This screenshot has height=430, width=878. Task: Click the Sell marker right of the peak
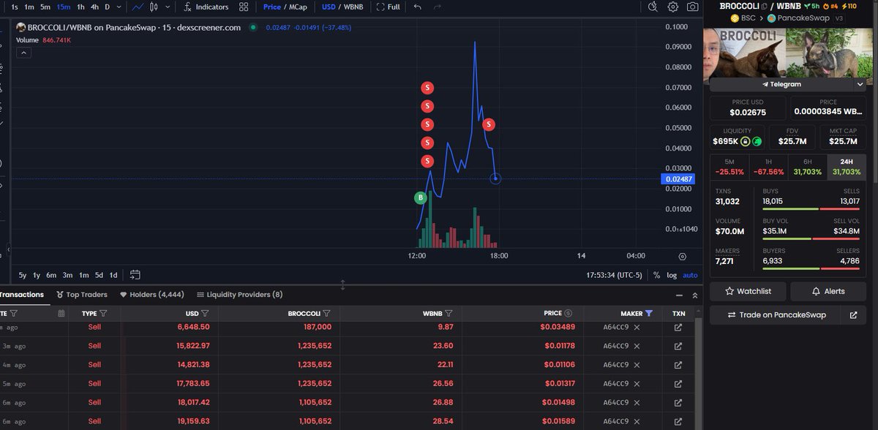click(489, 124)
